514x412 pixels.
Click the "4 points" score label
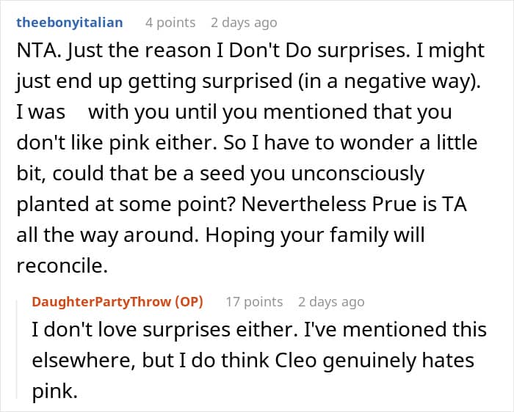(x=170, y=23)
